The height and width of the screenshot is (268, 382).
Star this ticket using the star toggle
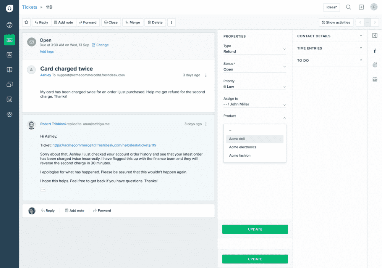26,22
